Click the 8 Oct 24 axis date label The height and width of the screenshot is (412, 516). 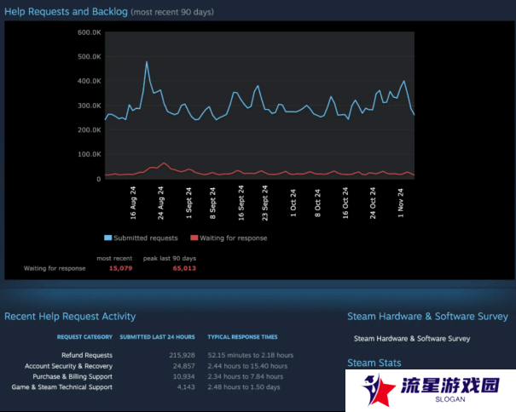click(x=317, y=203)
